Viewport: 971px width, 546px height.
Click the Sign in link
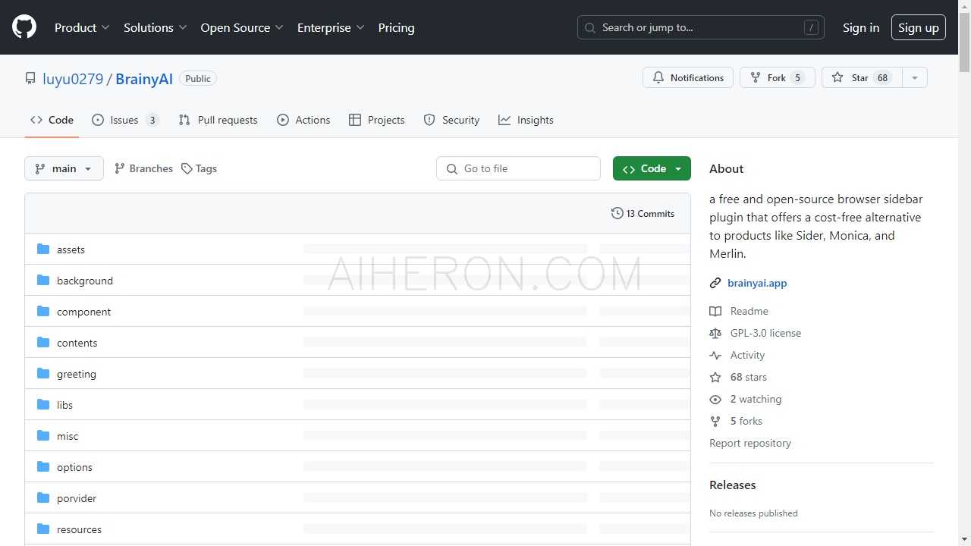click(x=861, y=27)
